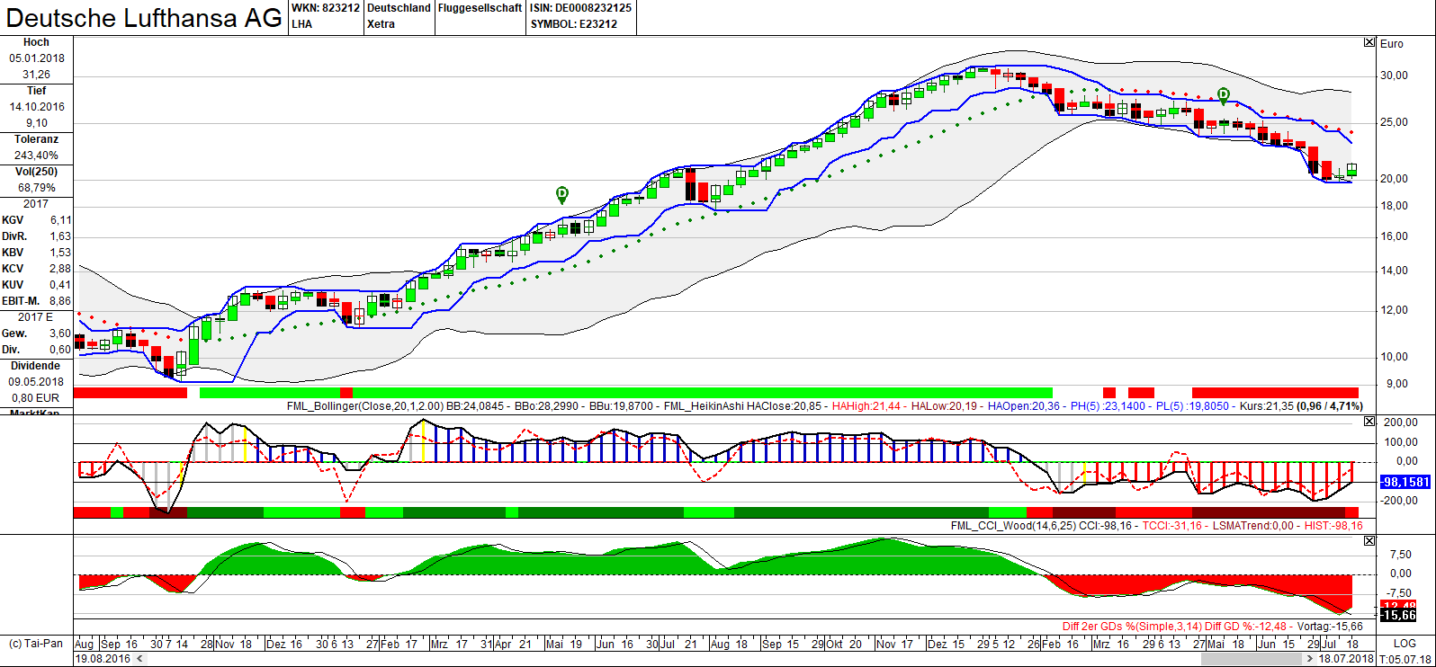Click the EBIT-M. row value 8,86

click(60, 301)
